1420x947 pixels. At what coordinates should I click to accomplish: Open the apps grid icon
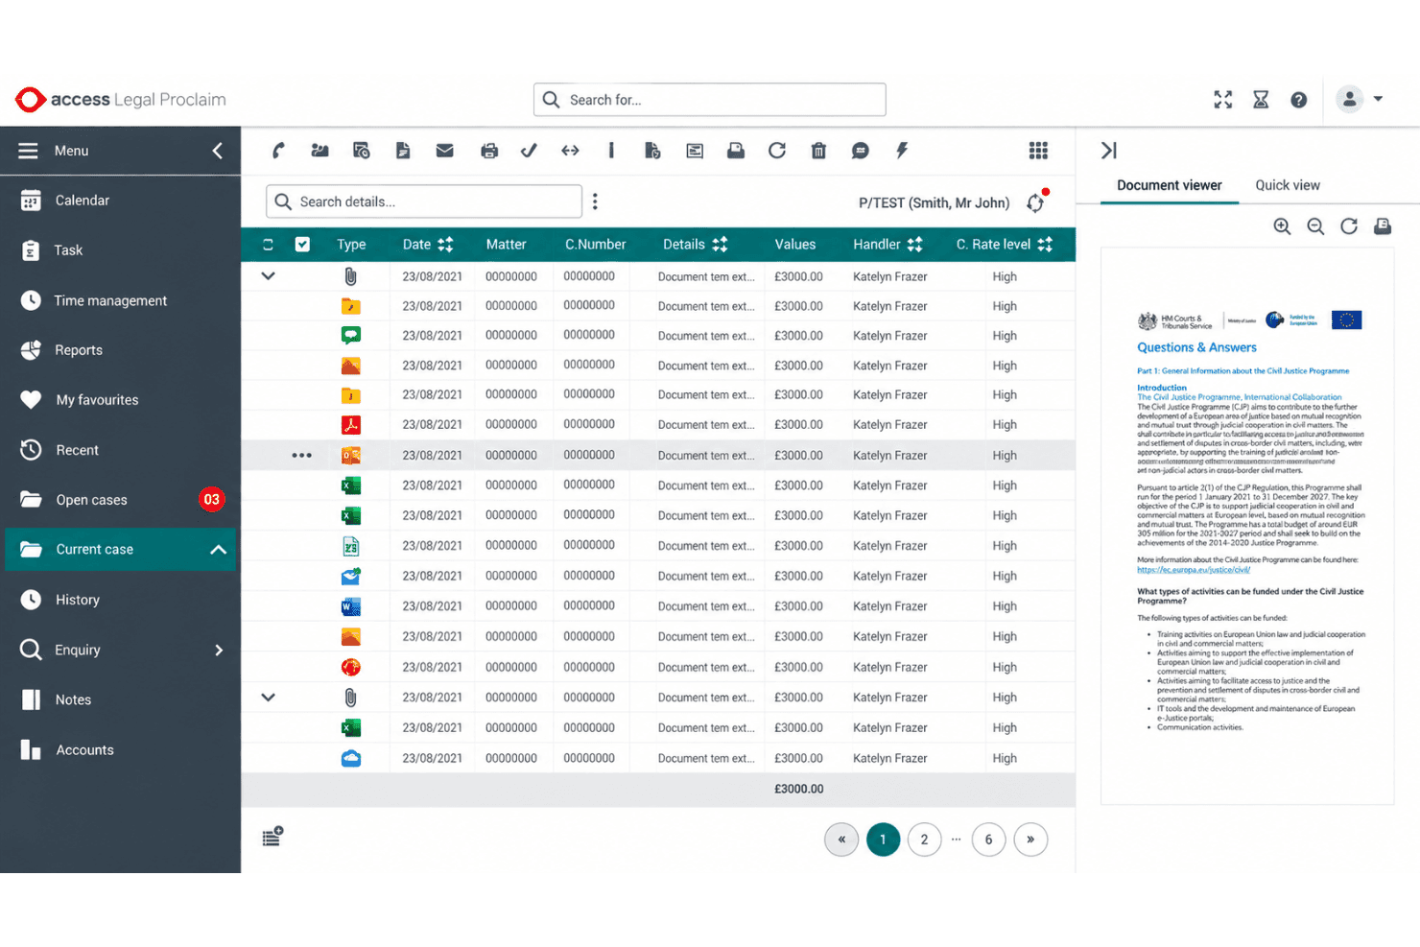click(x=1038, y=151)
